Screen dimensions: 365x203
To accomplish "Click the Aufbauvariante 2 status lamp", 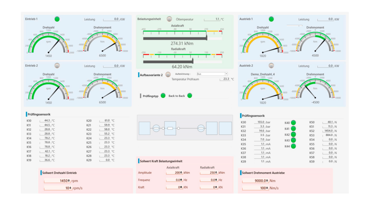I will click(168, 74).
